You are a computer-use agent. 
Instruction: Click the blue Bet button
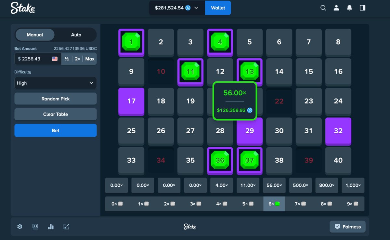click(56, 130)
